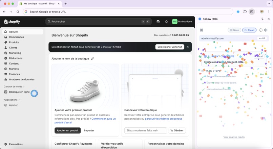This screenshot has width=273, height=149.
Task: Expand Canaux de vente section
Action: (x=14, y=86)
